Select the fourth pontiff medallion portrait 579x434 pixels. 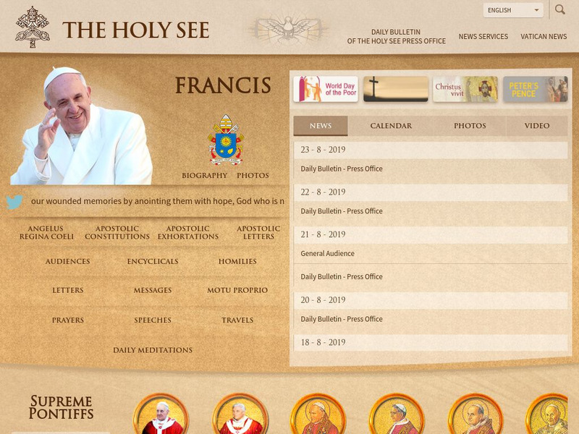tap(397, 414)
